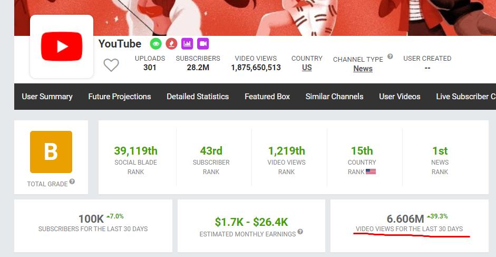Click the 301 uploads count
Screen dimensions: 496x257
point(150,68)
